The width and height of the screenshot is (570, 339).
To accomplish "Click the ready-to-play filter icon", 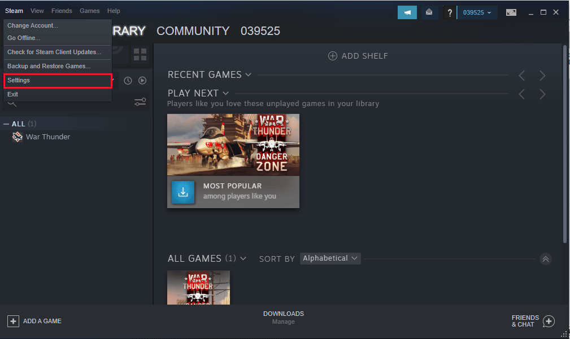I will (x=142, y=81).
